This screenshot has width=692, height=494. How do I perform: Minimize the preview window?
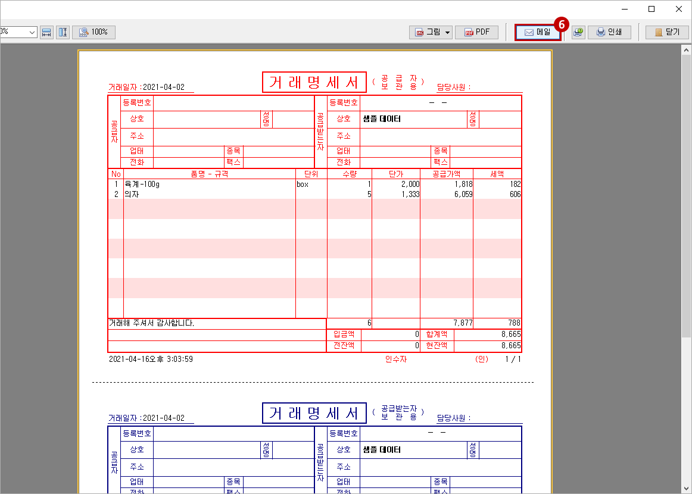coord(625,9)
